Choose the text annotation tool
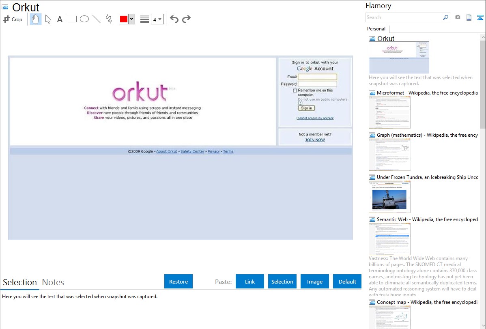The width and height of the screenshot is (486, 329). point(60,19)
